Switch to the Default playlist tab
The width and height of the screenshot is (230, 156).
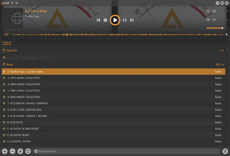click(x=7, y=42)
